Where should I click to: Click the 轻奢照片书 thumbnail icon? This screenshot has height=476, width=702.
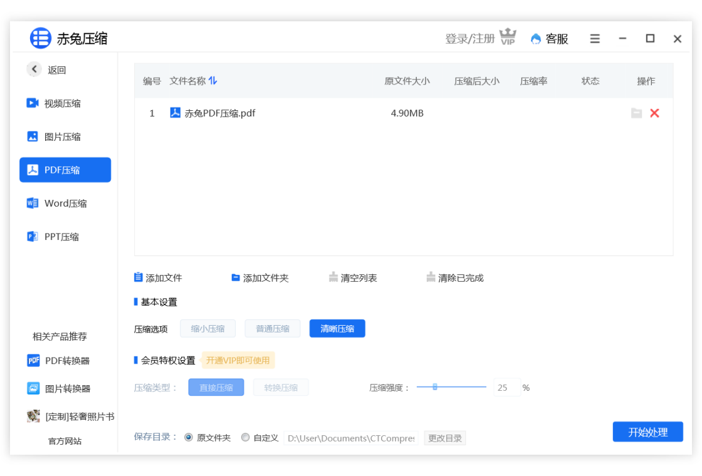click(33, 416)
